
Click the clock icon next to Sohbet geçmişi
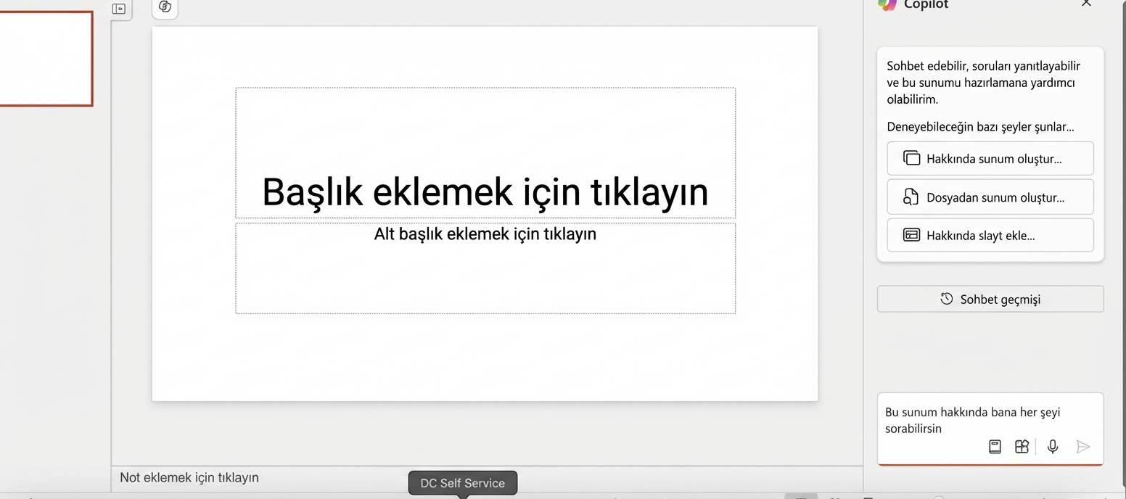click(945, 299)
